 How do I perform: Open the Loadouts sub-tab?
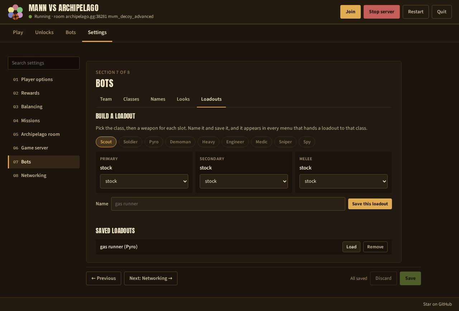tap(211, 99)
